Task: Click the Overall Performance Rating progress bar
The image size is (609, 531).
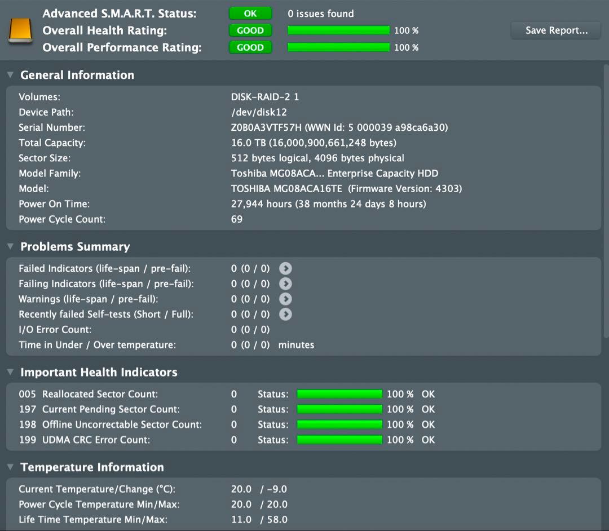Action: pos(338,47)
